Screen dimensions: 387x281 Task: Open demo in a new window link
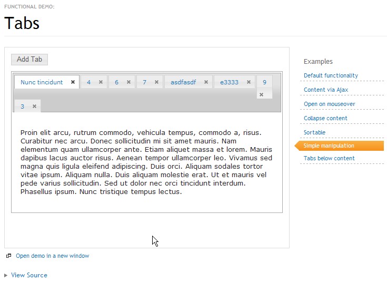point(52,256)
